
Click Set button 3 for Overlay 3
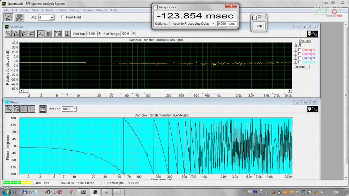(x=296, y=58)
